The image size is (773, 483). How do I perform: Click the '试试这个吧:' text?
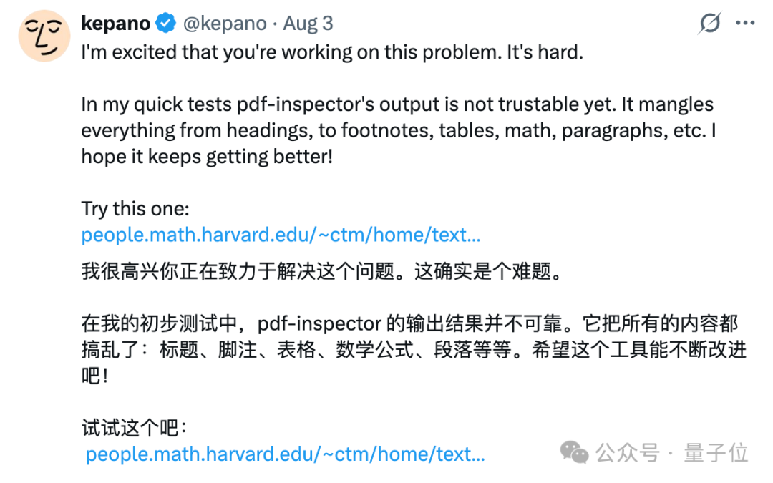tap(134, 428)
